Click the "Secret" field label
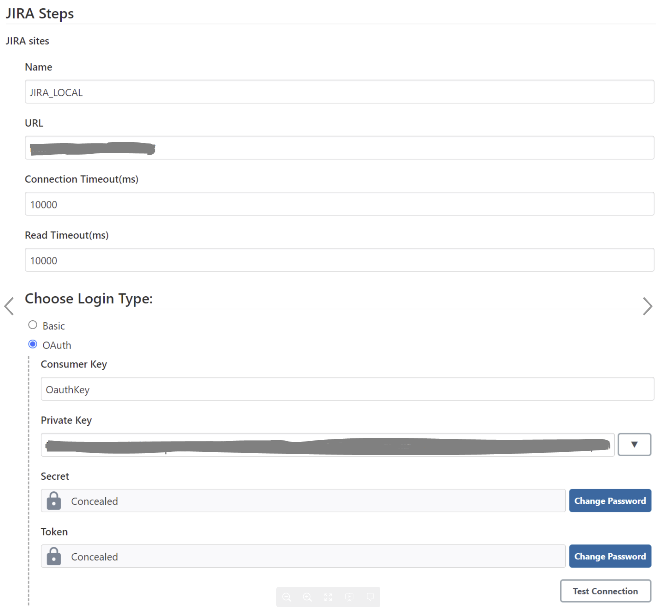The height and width of the screenshot is (607, 658). pos(55,477)
